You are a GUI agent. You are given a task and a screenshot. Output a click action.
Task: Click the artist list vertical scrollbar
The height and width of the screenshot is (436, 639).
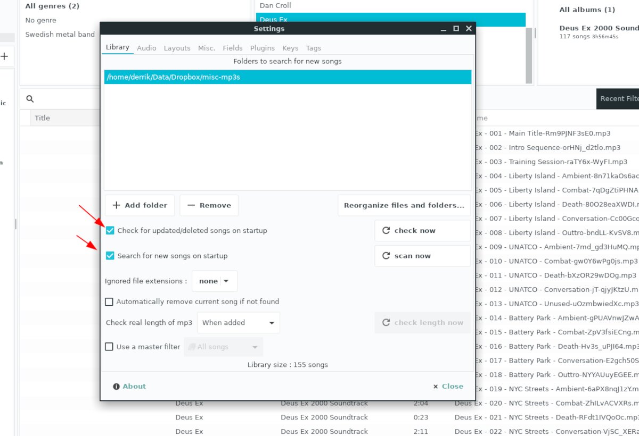529,53
